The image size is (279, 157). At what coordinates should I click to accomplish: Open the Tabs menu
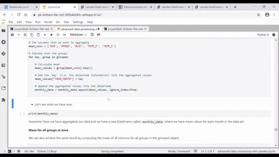click(66, 22)
